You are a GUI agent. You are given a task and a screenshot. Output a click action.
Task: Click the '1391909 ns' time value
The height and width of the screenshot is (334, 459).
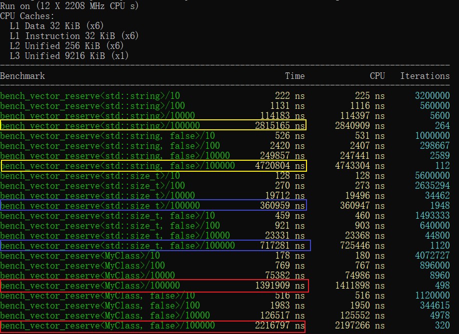point(280,286)
